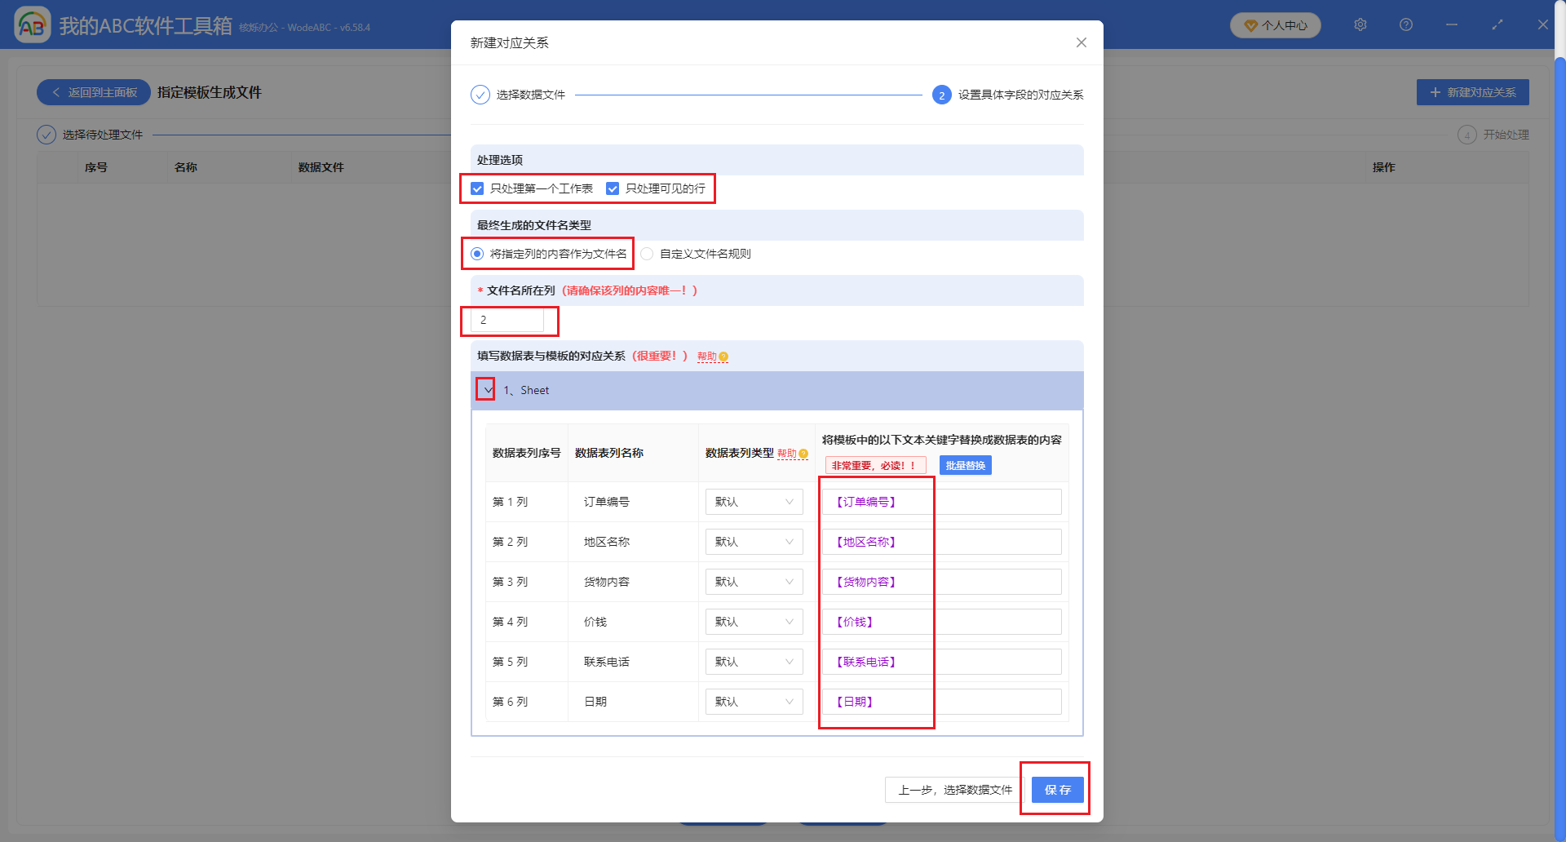This screenshot has height=842, width=1566.
Task: Click step 2 circle indicator
Action: tap(942, 95)
